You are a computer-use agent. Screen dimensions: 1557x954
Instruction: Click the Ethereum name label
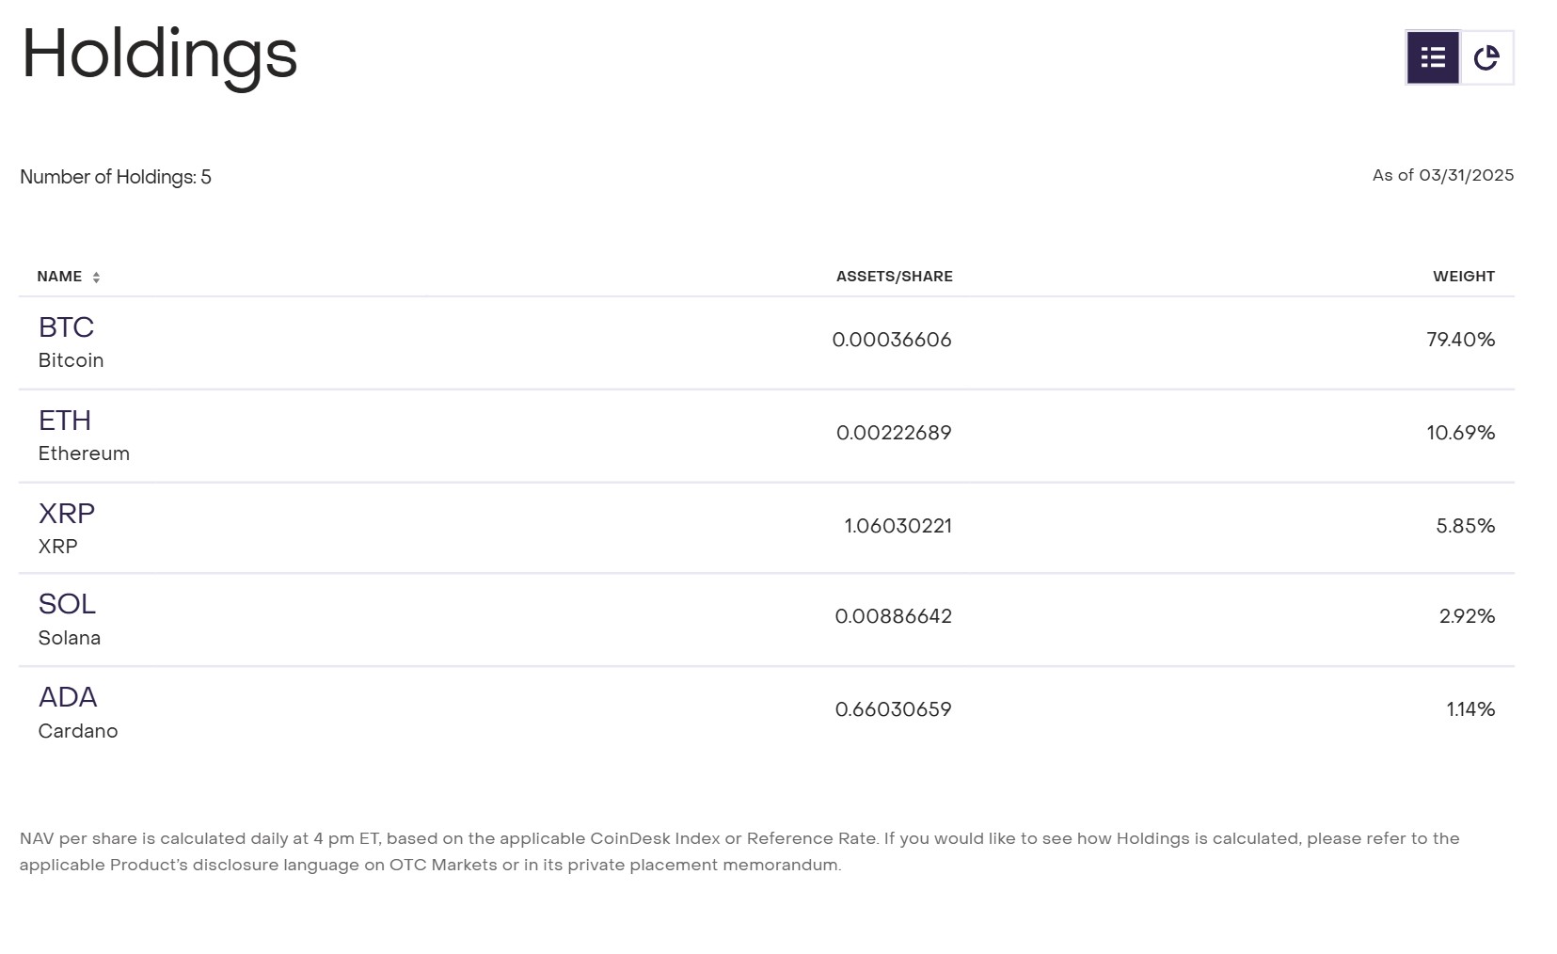pyautogui.click(x=84, y=453)
